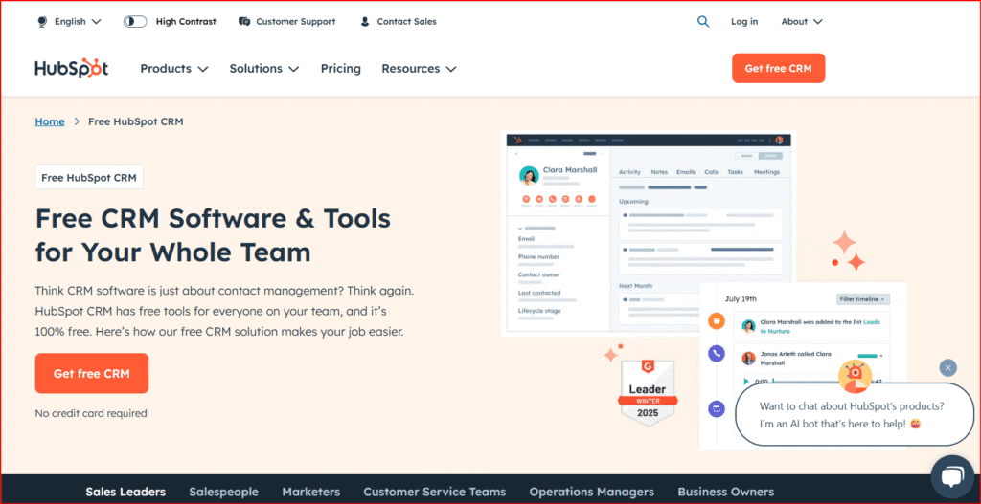Go to Home breadcrumb link

pos(50,121)
